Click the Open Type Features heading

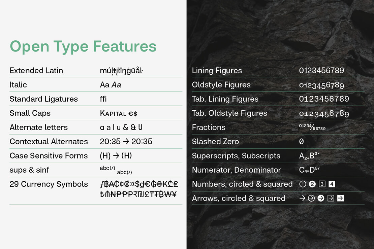coord(83,46)
